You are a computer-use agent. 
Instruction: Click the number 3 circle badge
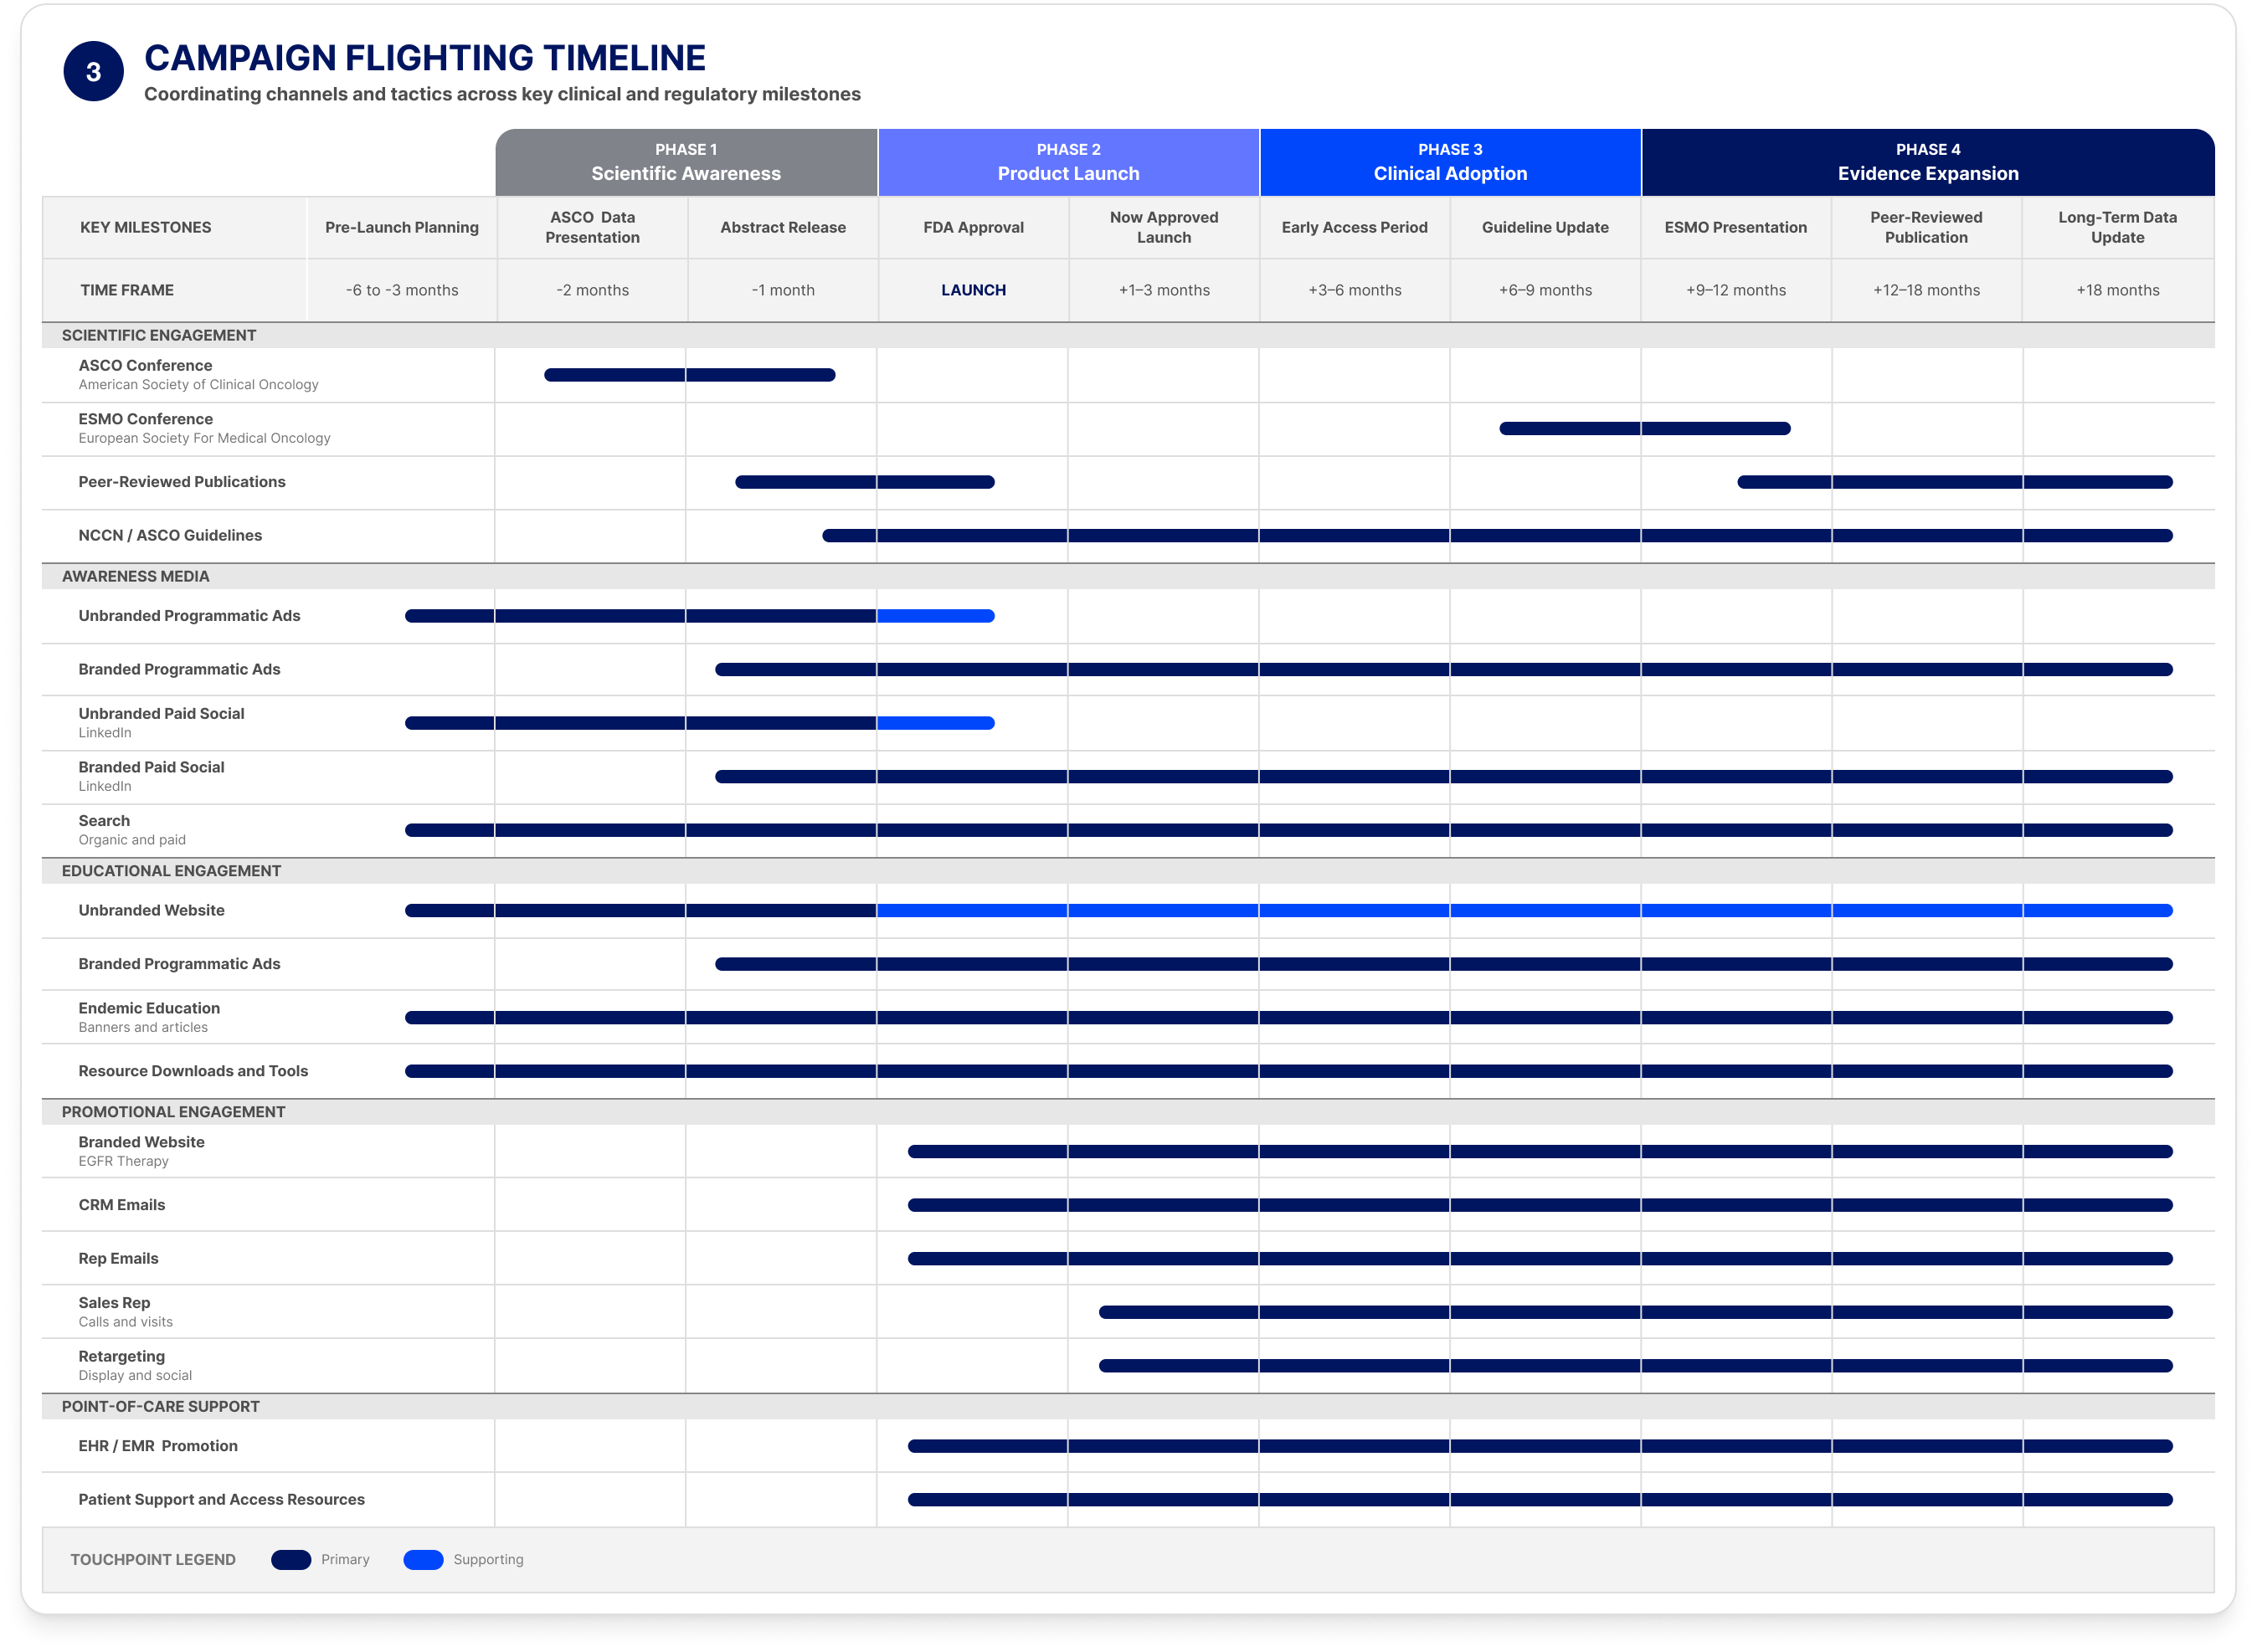click(93, 71)
